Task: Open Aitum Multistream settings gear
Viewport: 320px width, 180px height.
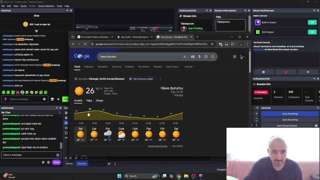Action: [263, 72]
